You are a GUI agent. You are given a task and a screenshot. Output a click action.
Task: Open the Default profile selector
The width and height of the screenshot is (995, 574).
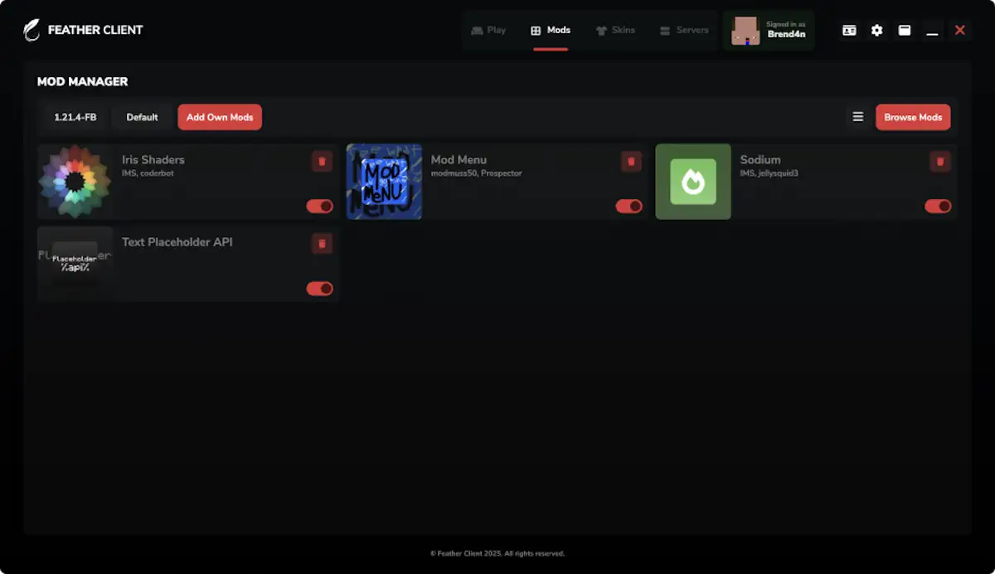tap(142, 118)
